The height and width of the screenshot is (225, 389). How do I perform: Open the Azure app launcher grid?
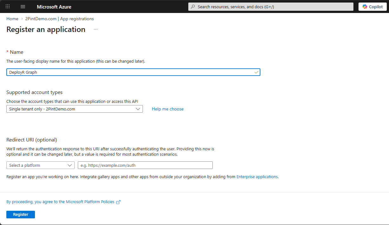(x=8, y=7)
